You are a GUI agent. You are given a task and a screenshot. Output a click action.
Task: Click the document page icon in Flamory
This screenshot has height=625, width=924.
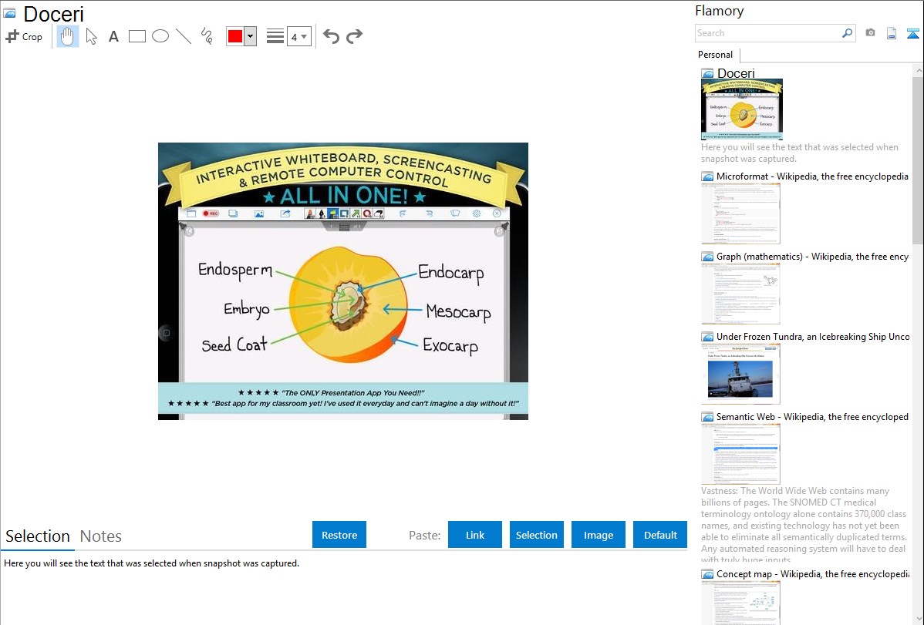[892, 33]
